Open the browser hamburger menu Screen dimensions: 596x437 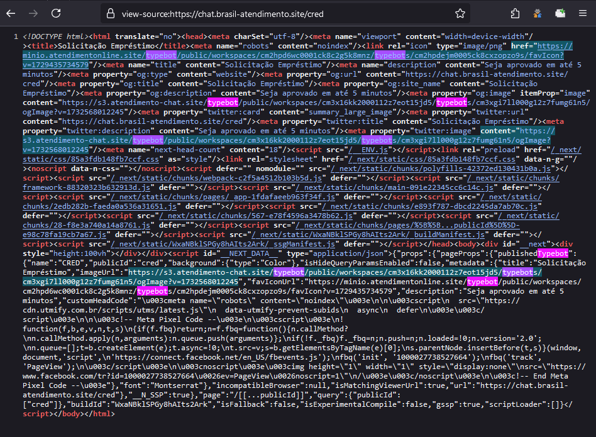(x=583, y=13)
